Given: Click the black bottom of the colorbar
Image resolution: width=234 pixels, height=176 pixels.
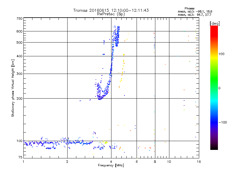Looking at the screenshot, I should (x=214, y=148).
